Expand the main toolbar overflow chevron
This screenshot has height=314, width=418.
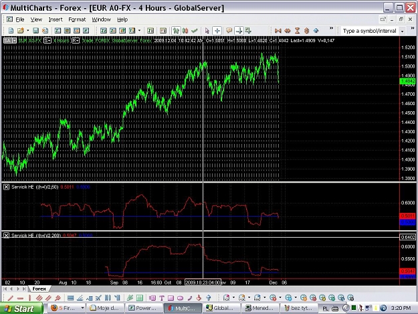click(331, 28)
